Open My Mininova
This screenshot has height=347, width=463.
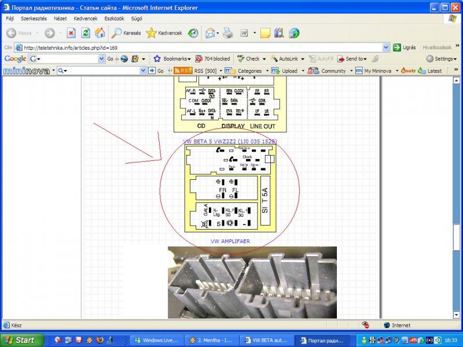click(373, 71)
